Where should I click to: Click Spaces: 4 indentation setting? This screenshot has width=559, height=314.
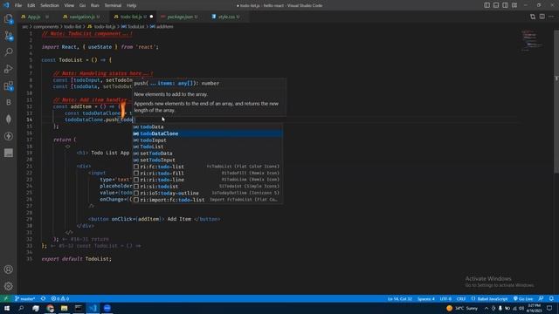tap(426, 298)
